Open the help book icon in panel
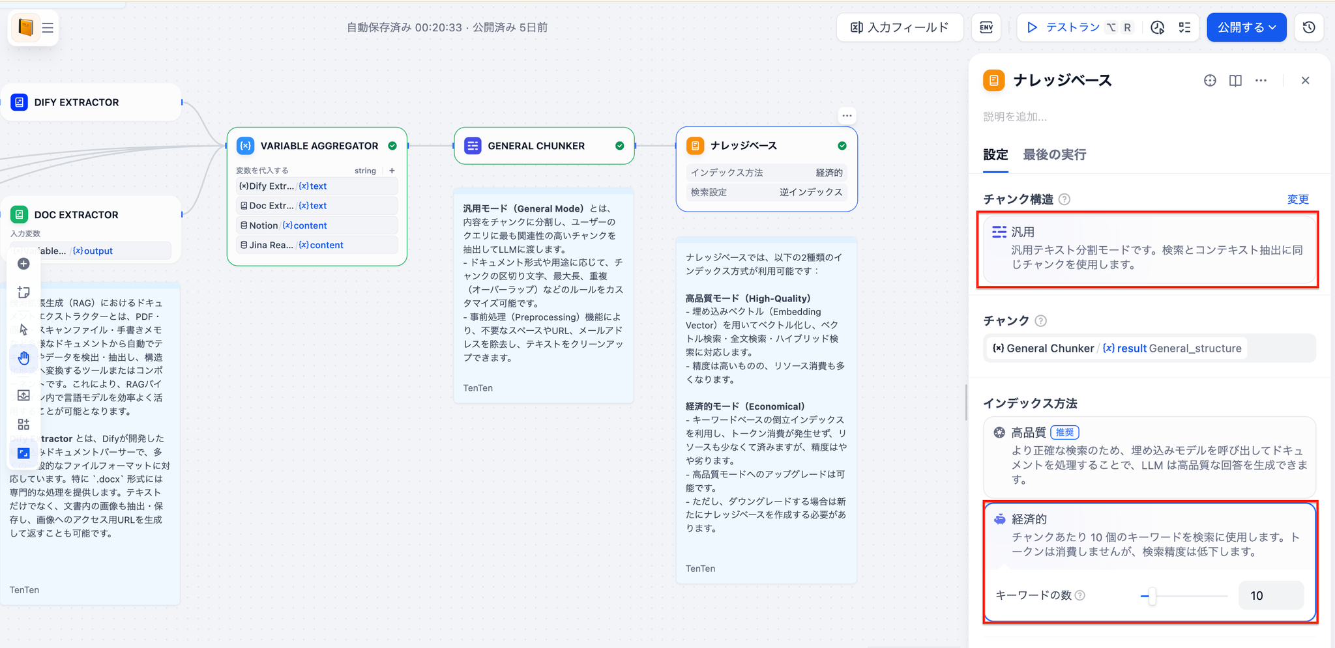Viewport: 1335px width, 648px height. tap(1235, 81)
